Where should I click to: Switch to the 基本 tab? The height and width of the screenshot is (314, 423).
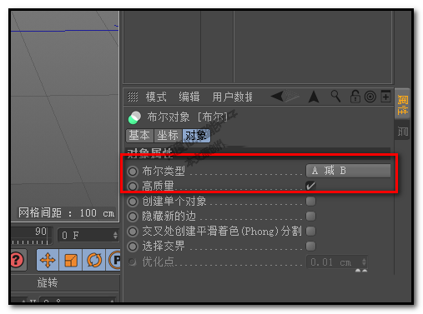[139, 136]
